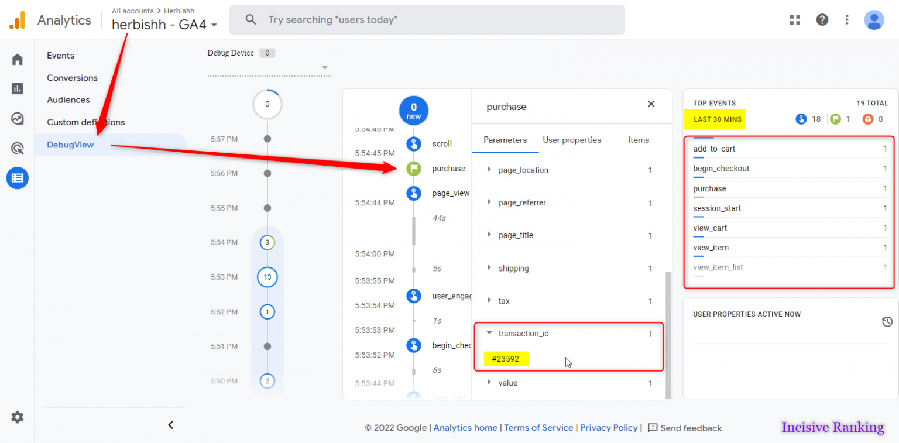Open the Explore icon in left rail
The height and width of the screenshot is (443, 899).
(x=18, y=119)
